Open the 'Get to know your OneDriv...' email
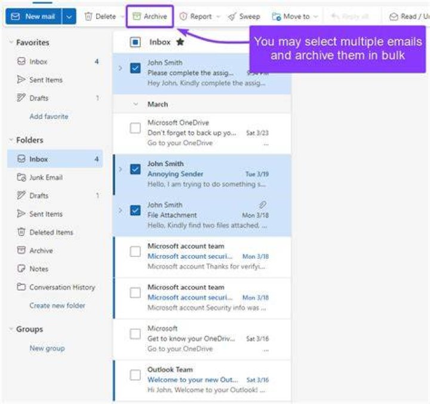The image size is (430, 404). pyautogui.click(x=202, y=339)
